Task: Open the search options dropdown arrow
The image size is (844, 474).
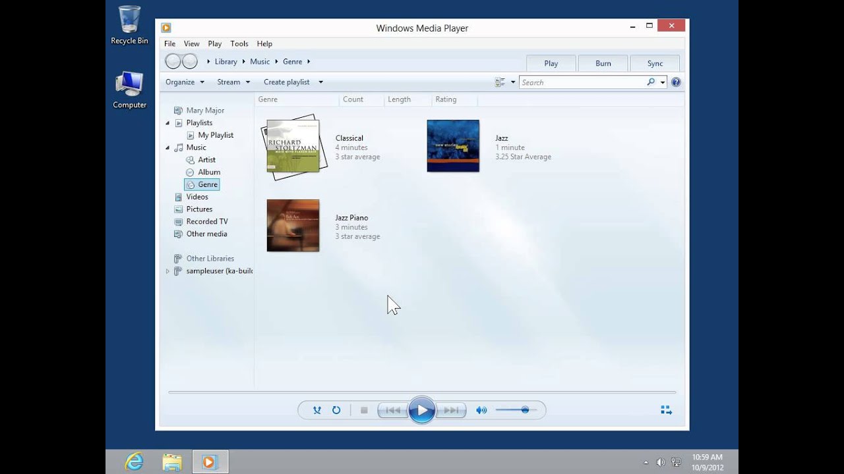Action: 663,82
